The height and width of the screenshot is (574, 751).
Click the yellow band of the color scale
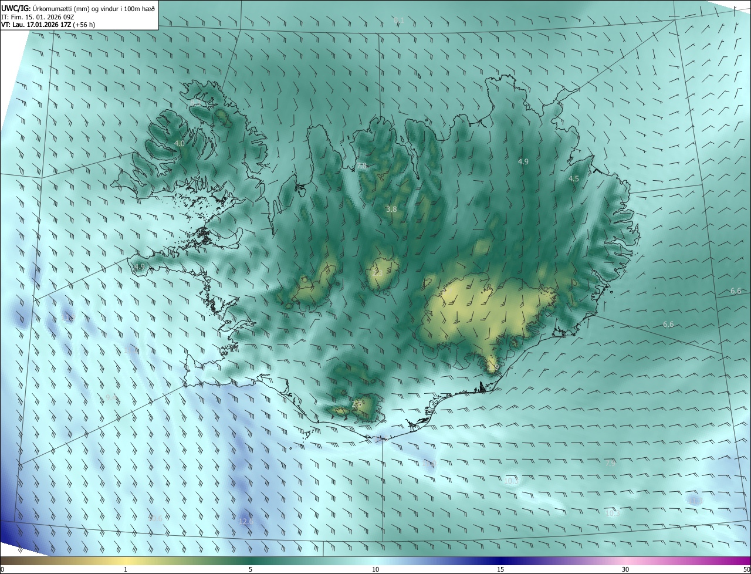coord(126,561)
